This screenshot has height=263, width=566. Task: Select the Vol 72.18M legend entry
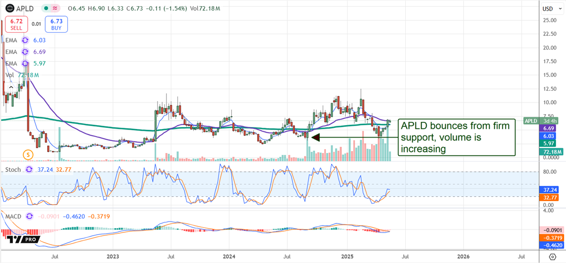(x=21, y=75)
